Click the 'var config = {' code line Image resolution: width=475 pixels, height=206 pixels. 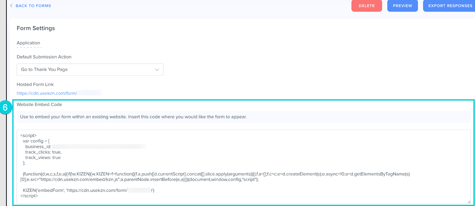[36, 141]
